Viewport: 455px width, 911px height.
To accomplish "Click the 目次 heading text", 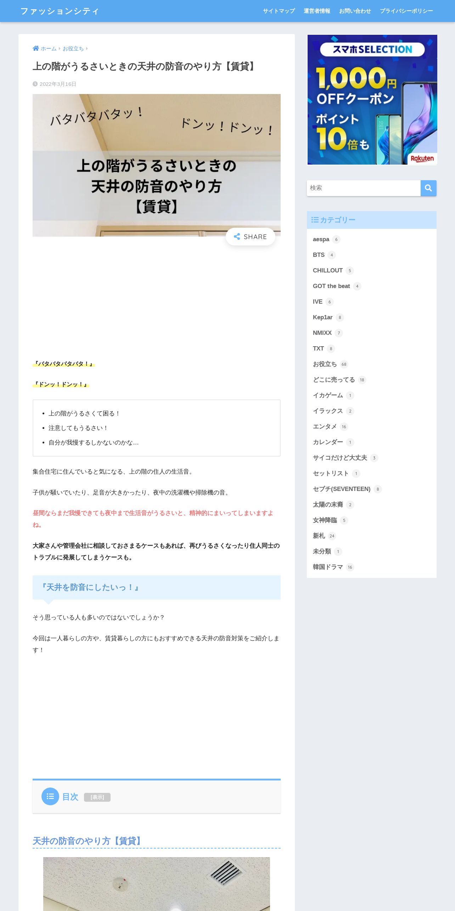I will [x=70, y=797].
